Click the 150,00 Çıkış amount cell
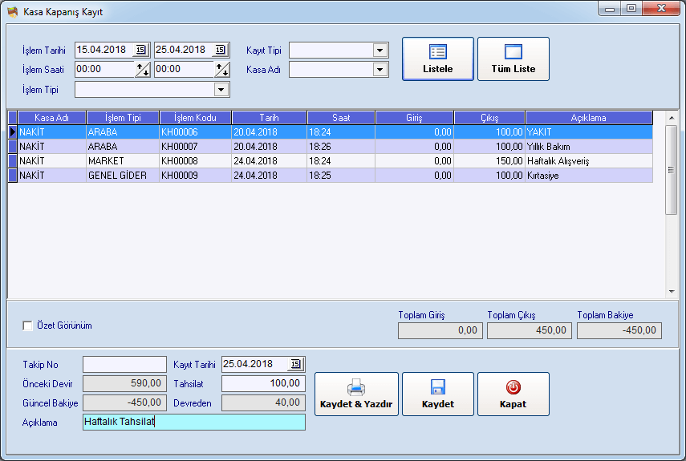Screen dimensions: 686x461 489,161
